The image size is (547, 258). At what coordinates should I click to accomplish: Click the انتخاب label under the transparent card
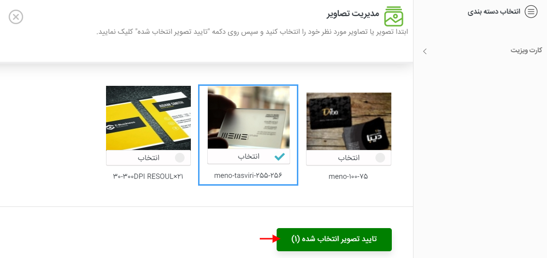point(248,156)
